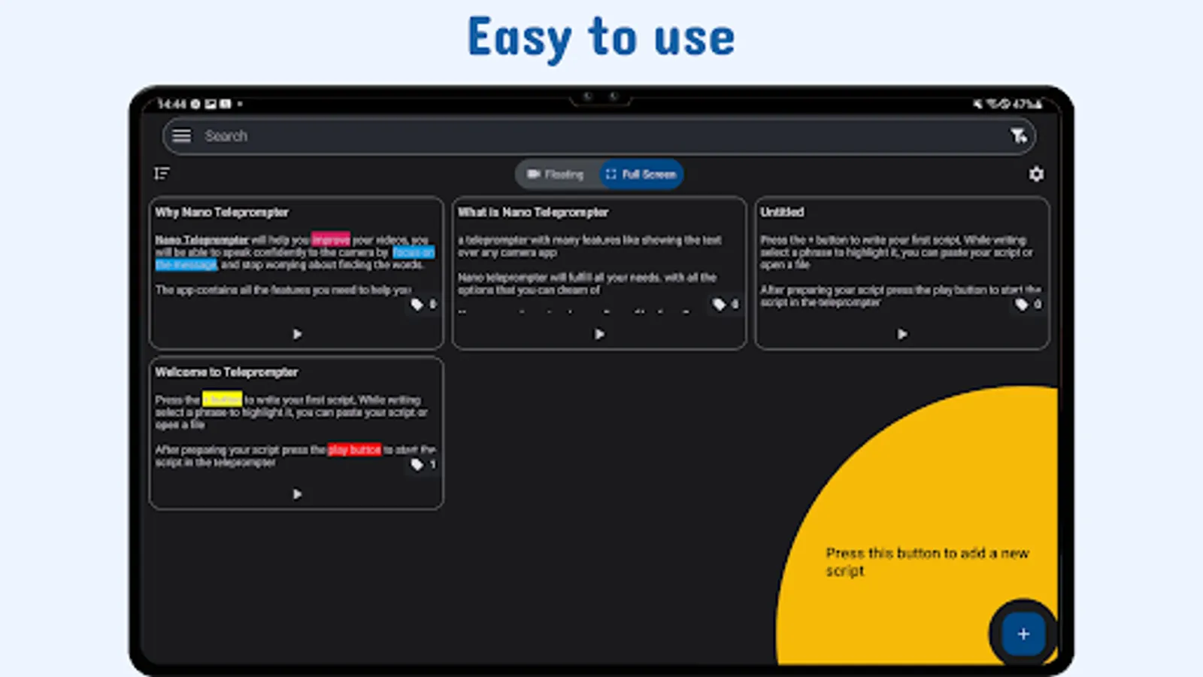
Task: Open the sort order icon
Action: (162, 174)
